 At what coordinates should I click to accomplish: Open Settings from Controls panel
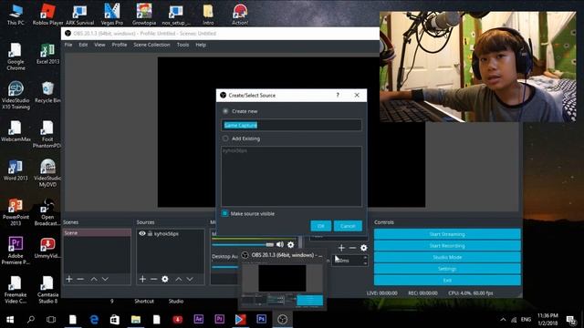447,269
